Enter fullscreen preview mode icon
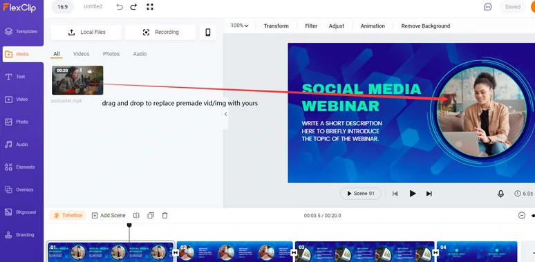This screenshot has width=535, height=262. (149, 7)
